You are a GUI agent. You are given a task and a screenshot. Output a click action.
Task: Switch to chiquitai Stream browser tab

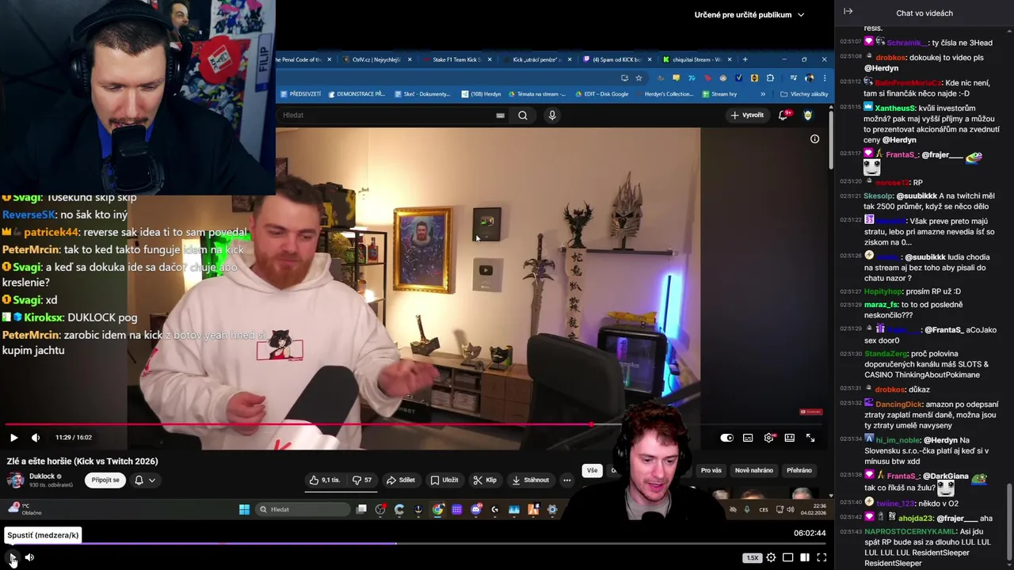coord(696,59)
